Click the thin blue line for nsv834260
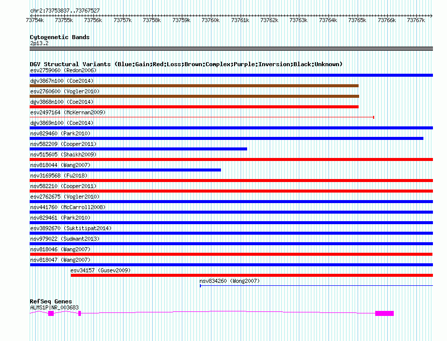This screenshot has height=341, width=447. coord(316,285)
